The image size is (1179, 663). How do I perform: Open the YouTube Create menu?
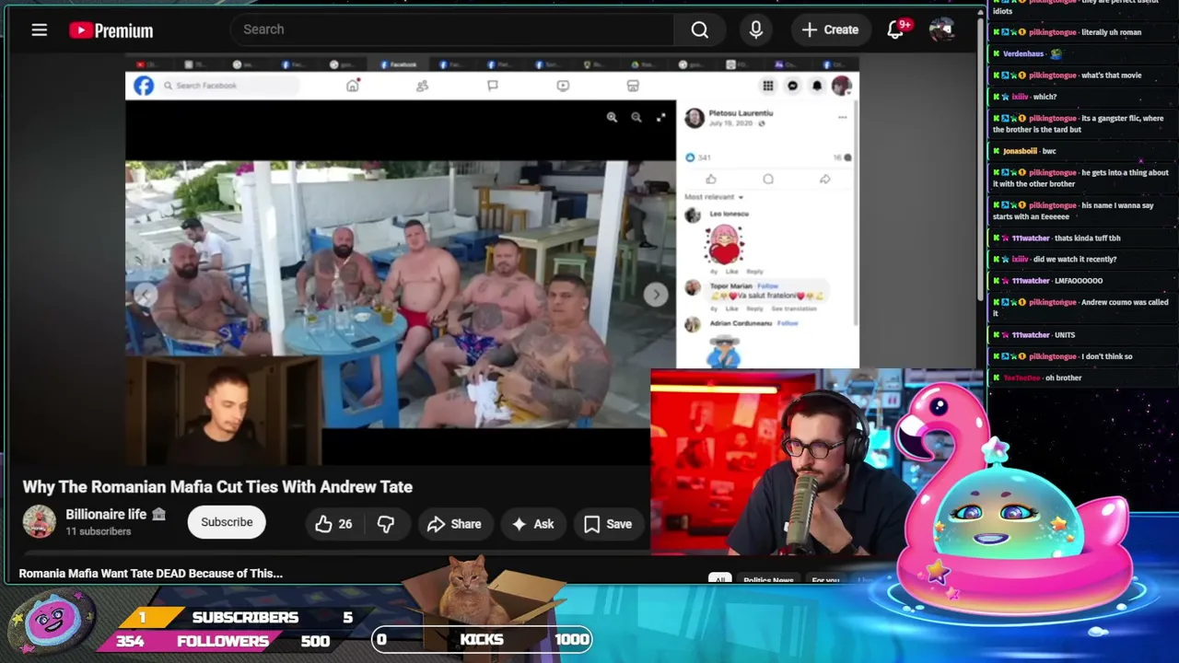pos(830,29)
